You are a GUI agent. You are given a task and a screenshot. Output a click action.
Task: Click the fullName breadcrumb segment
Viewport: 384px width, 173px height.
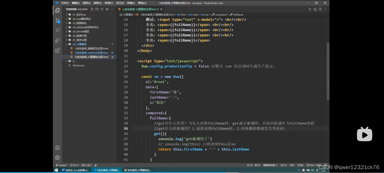pyautogui.click(x=237, y=15)
